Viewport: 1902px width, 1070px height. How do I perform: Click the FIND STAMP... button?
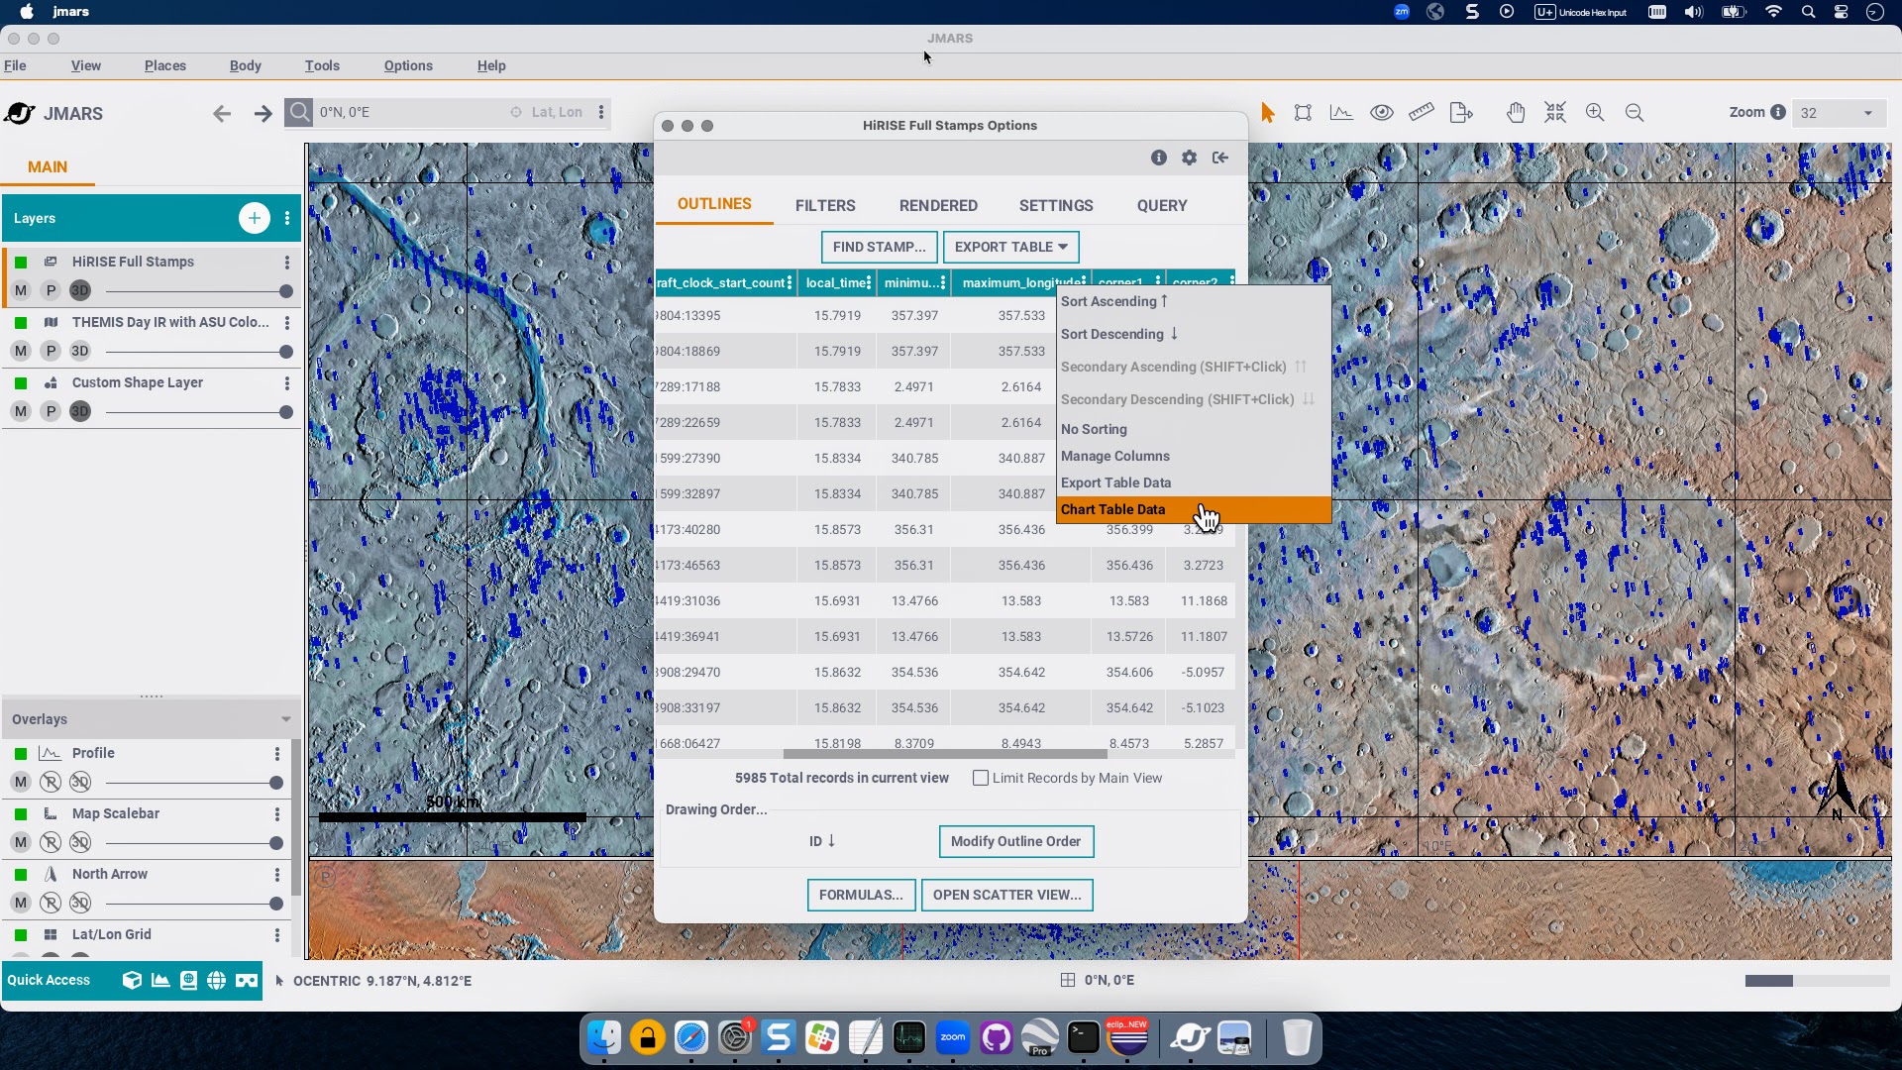pyautogui.click(x=879, y=247)
